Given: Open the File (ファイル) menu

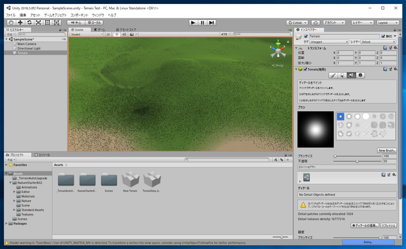Looking at the screenshot, I should tap(11, 15).
